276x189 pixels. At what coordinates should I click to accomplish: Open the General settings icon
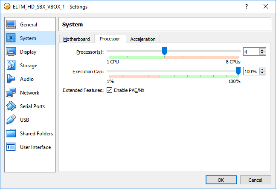[x=11, y=25]
